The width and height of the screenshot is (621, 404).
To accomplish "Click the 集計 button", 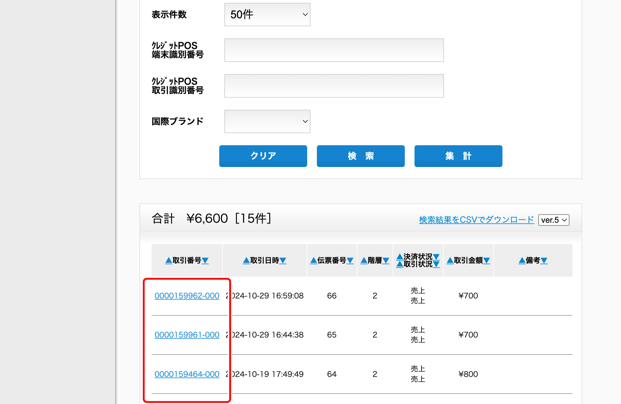I will point(458,156).
